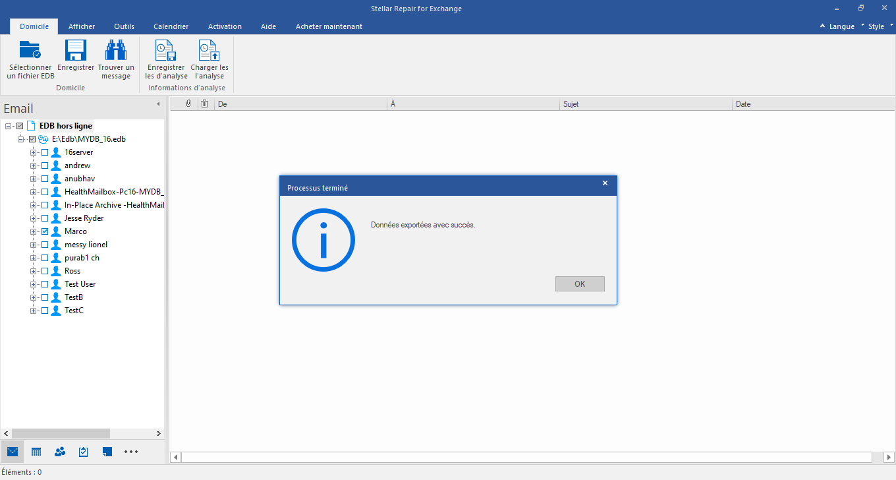Click the MYDB_16.edb database icon

click(x=43, y=139)
